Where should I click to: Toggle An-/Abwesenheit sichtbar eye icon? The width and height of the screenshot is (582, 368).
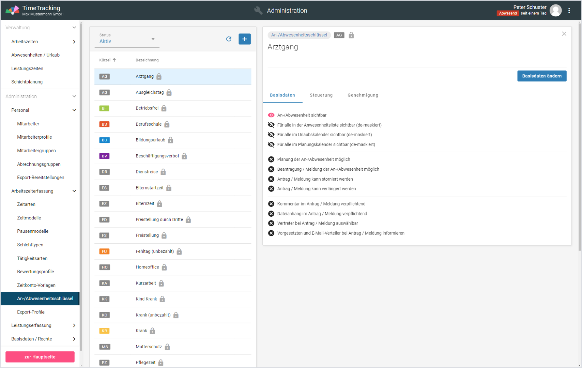[x=271, y=115]
